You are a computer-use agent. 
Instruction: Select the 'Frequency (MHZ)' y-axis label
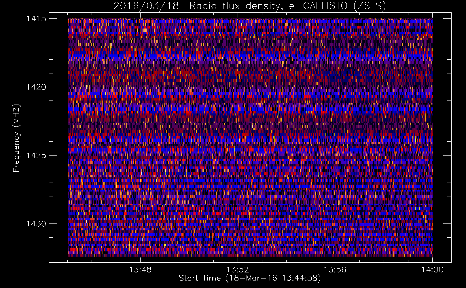pyautogui.click(x=16, y=138)
